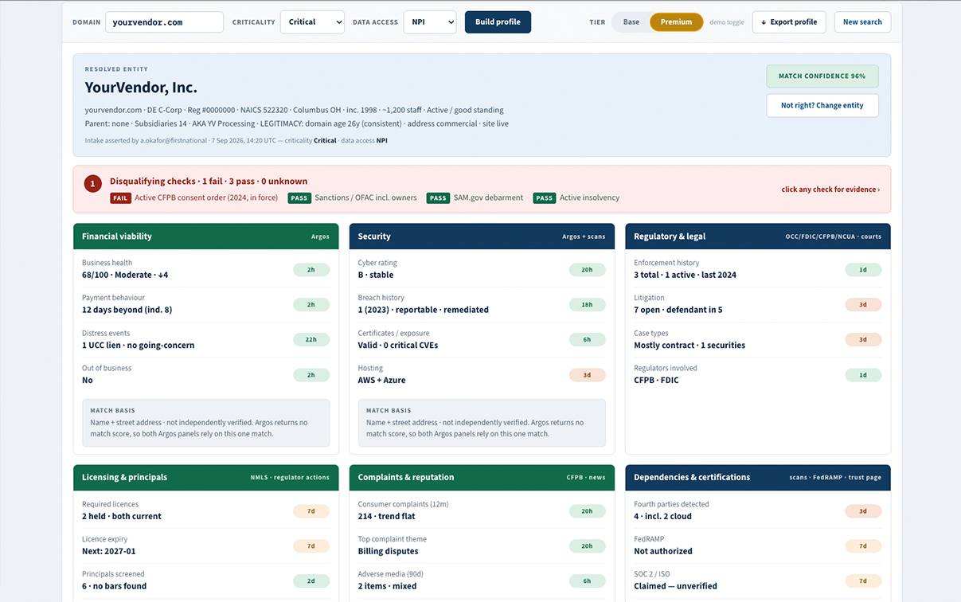Click the Complaints & reputation panel header
Screen dimensions: 961x602
(x=482, y=478)
